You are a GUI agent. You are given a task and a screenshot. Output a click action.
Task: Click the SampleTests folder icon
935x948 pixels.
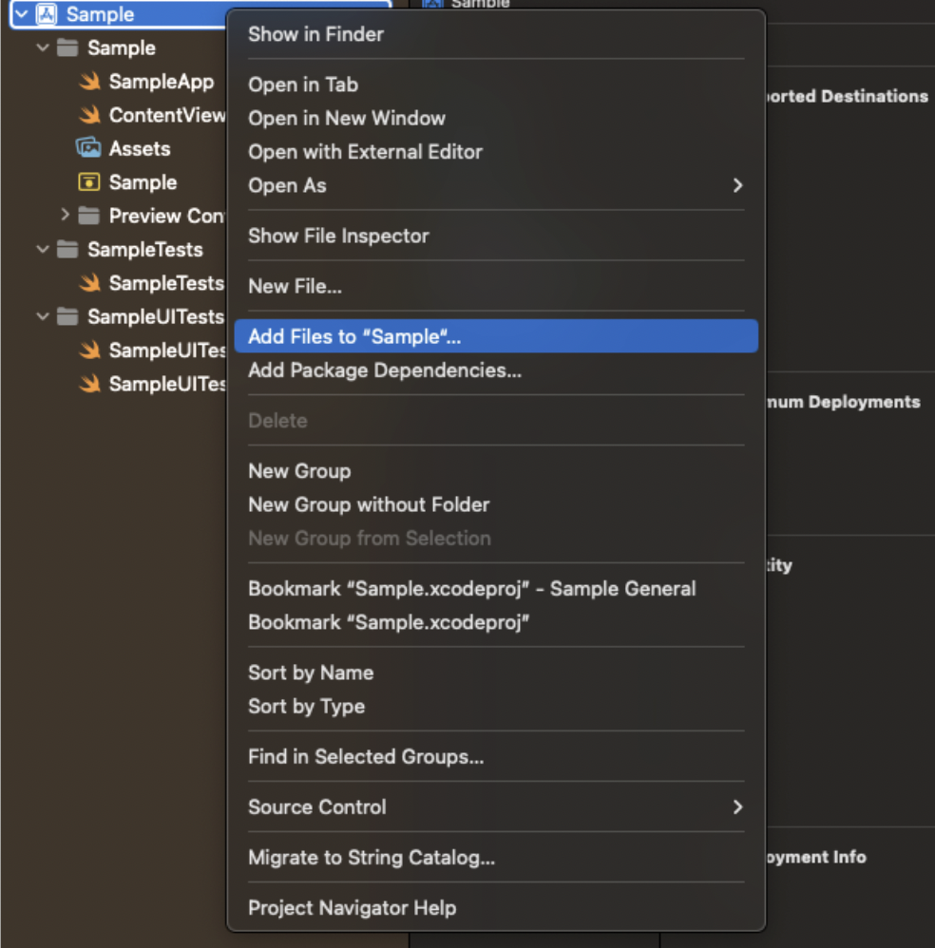click(67, 249)
